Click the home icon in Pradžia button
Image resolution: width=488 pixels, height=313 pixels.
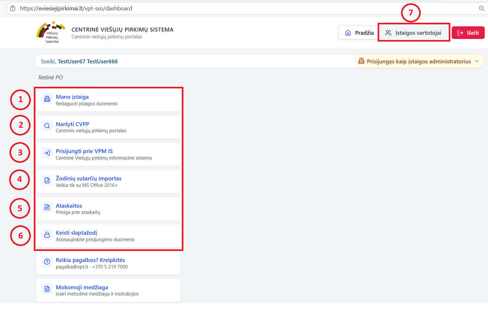pyautogui.click(x=348, y=33)
